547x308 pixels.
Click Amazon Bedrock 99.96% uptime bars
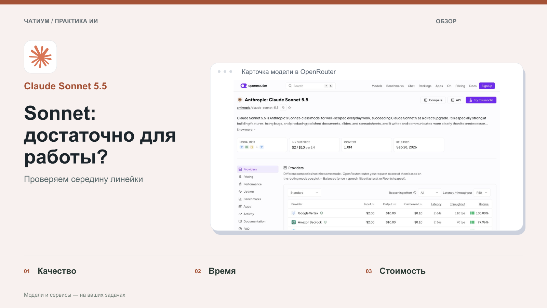(x=472, y=222)
